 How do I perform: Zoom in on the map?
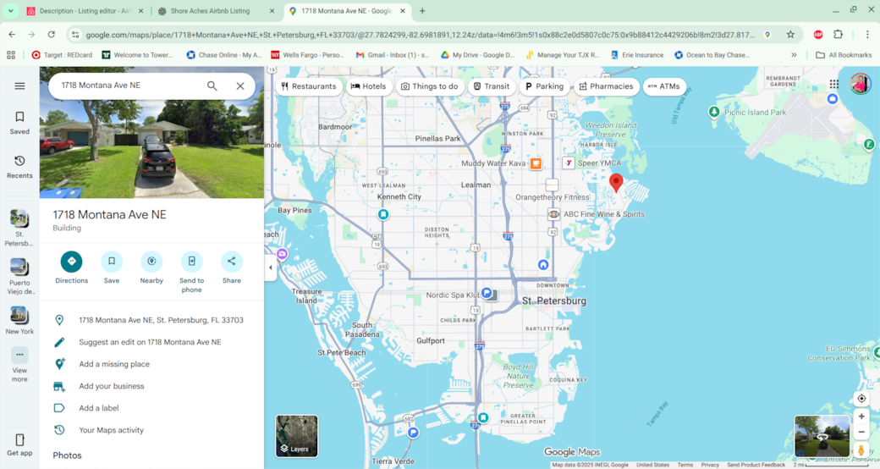[x=861, y=417]
